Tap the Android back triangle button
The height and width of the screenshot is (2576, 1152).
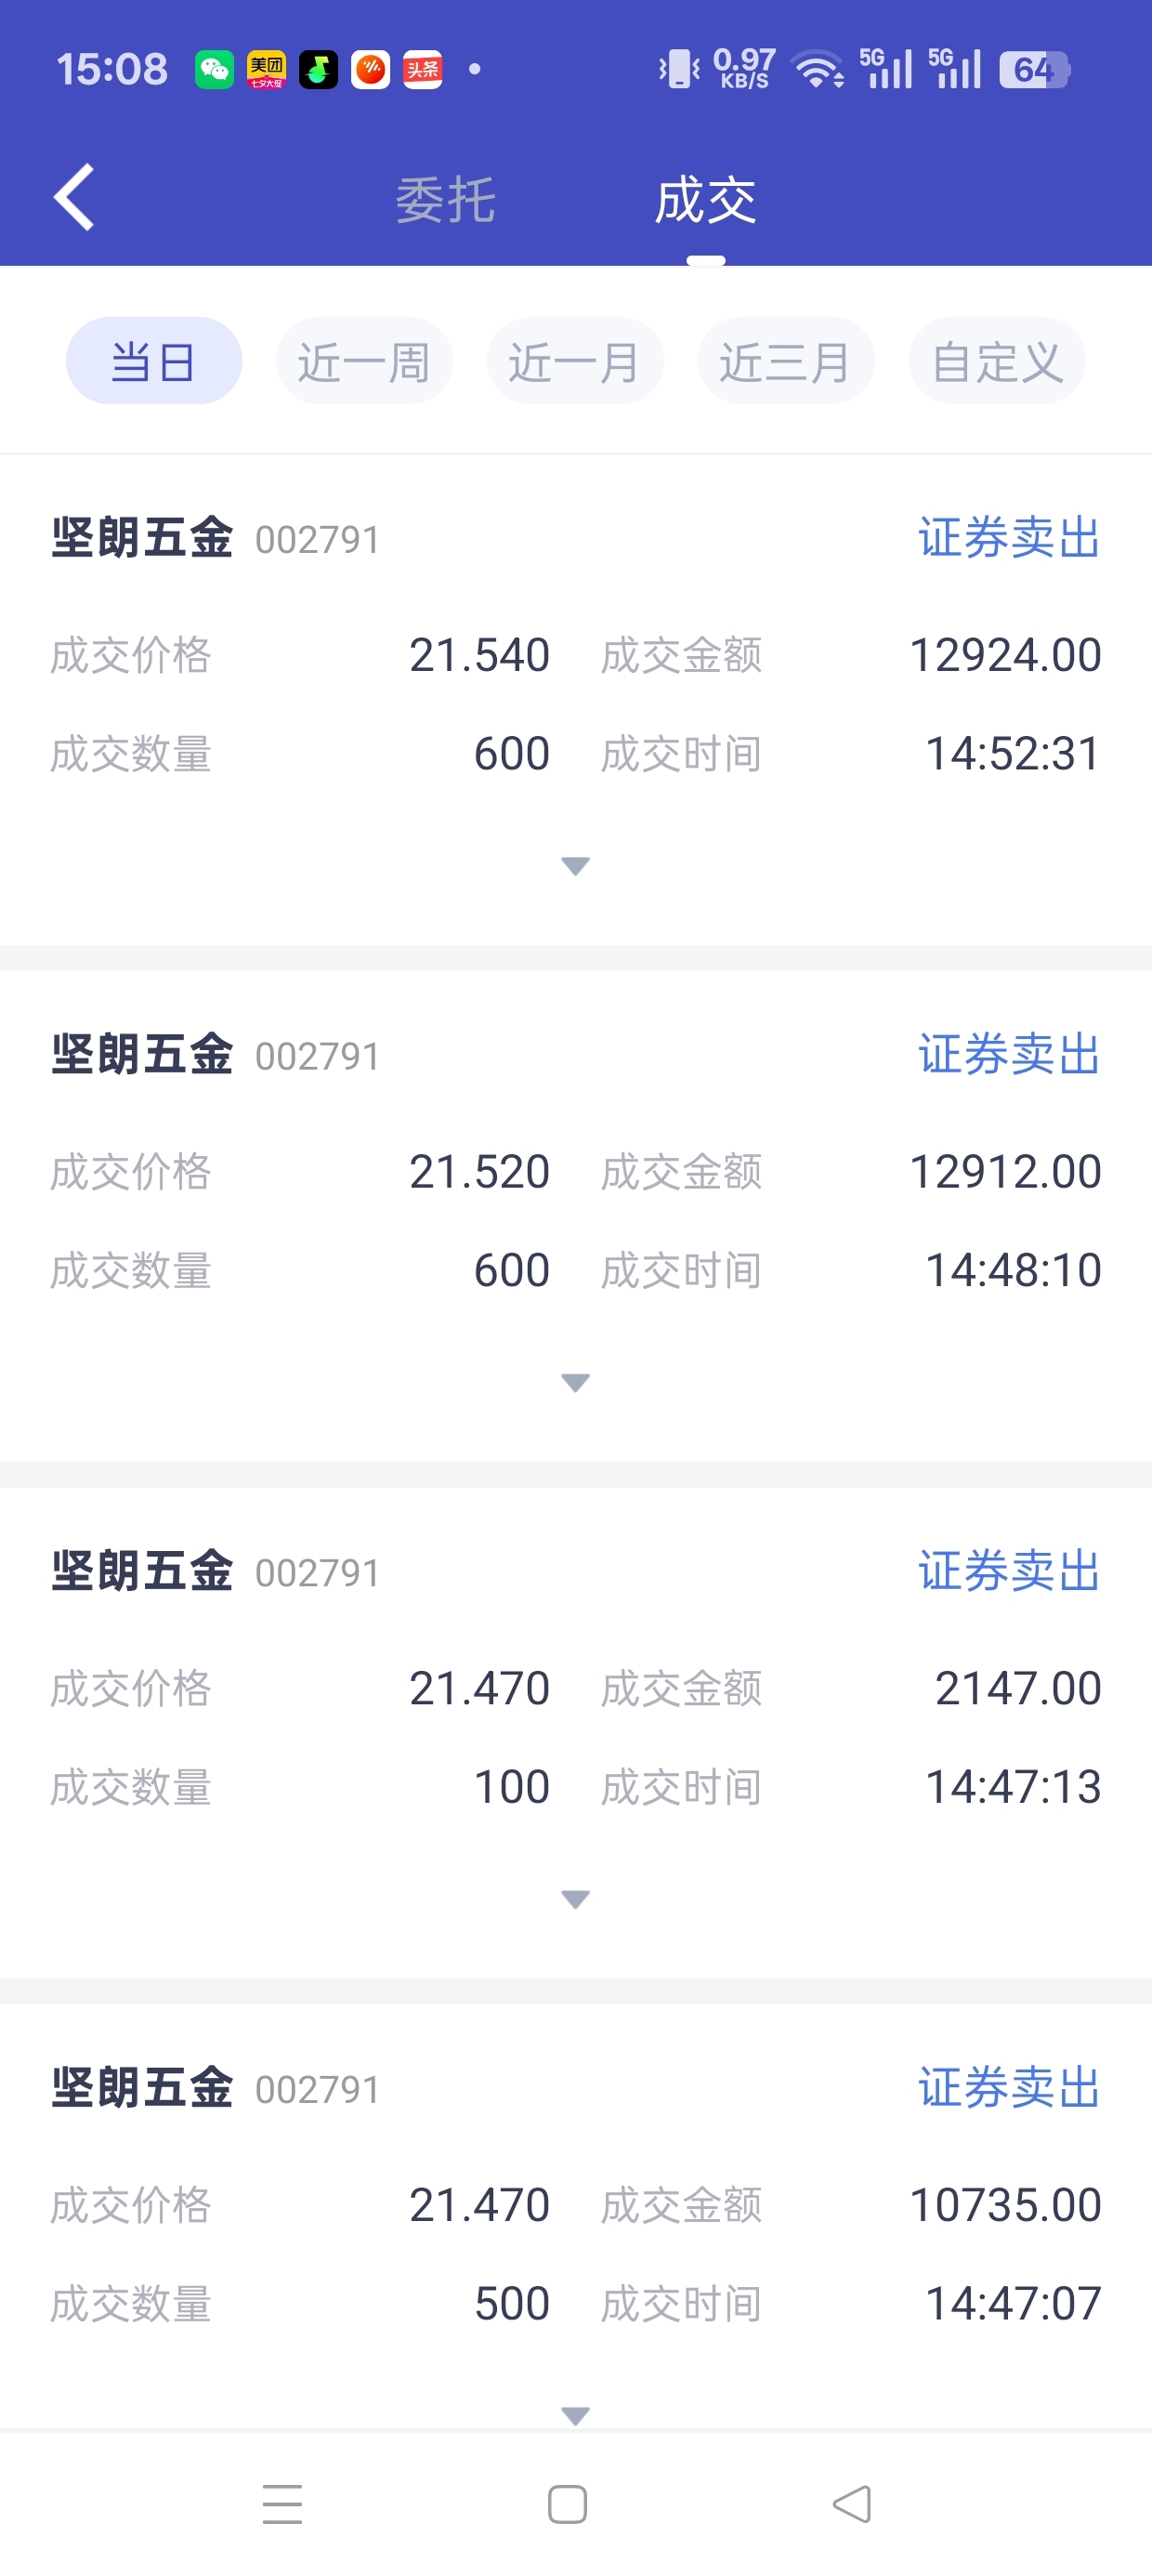[852, 2504]
